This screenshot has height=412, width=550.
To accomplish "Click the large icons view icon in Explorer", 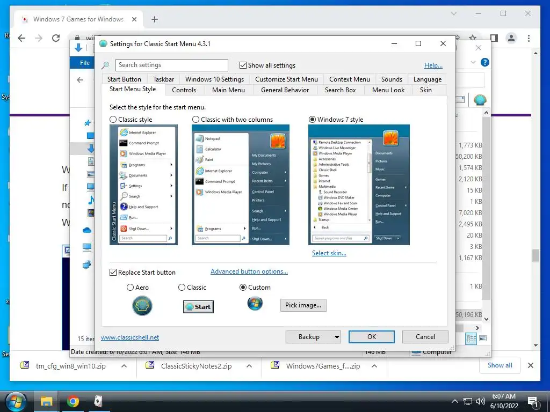I will point(483,339).
